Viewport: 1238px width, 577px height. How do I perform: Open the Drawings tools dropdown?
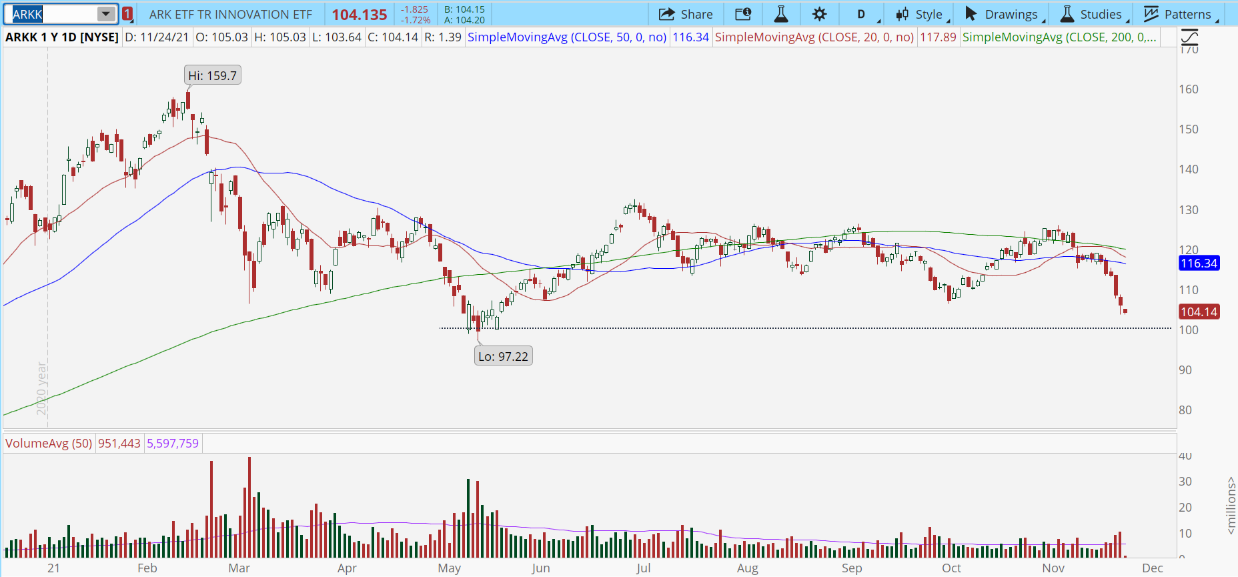click(x=1005, y=14)
